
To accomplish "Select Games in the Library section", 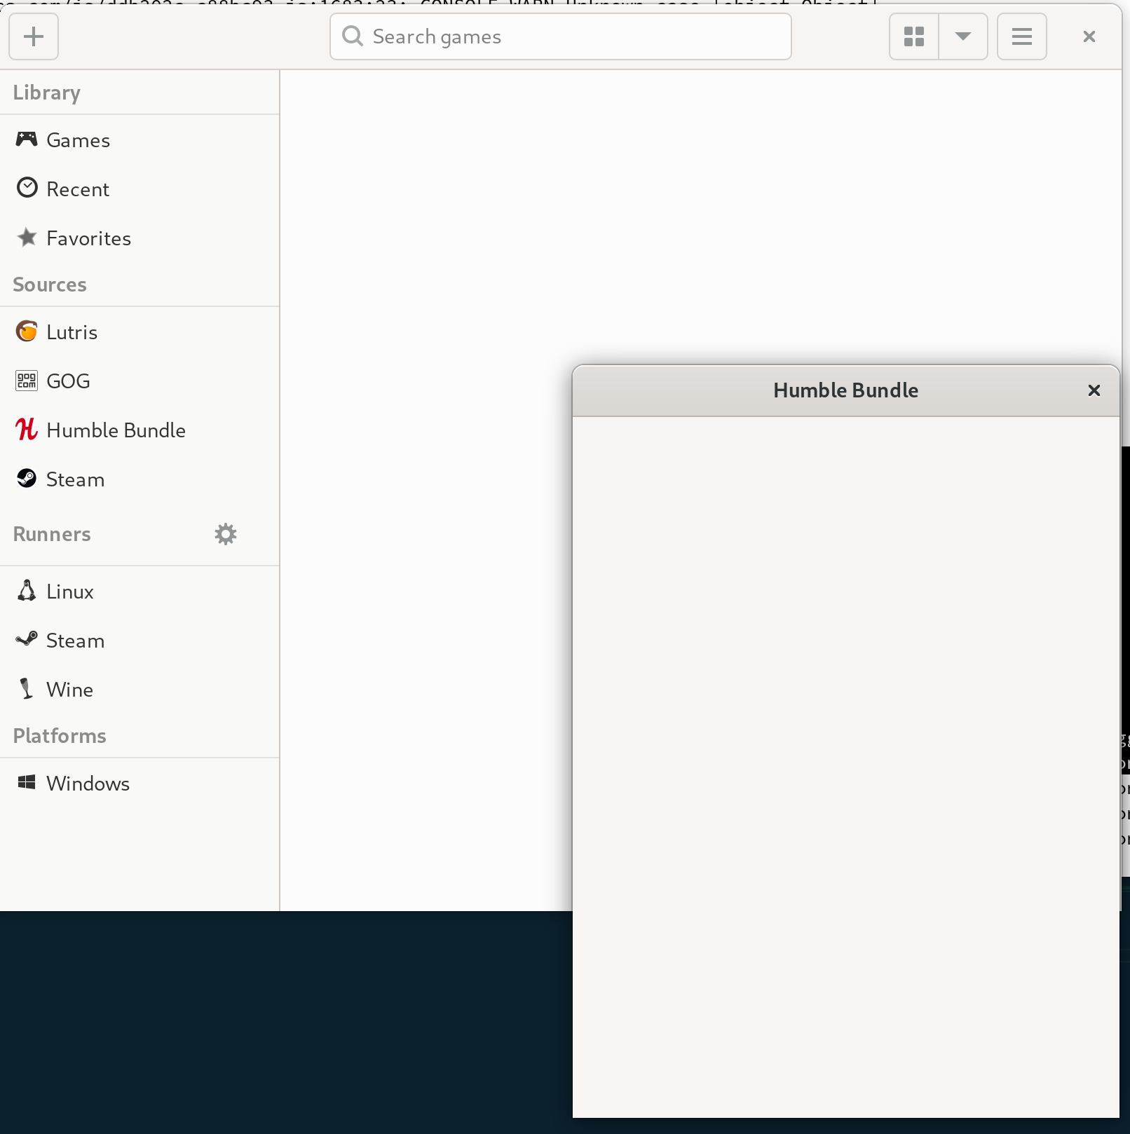I will tap(77, 139).
